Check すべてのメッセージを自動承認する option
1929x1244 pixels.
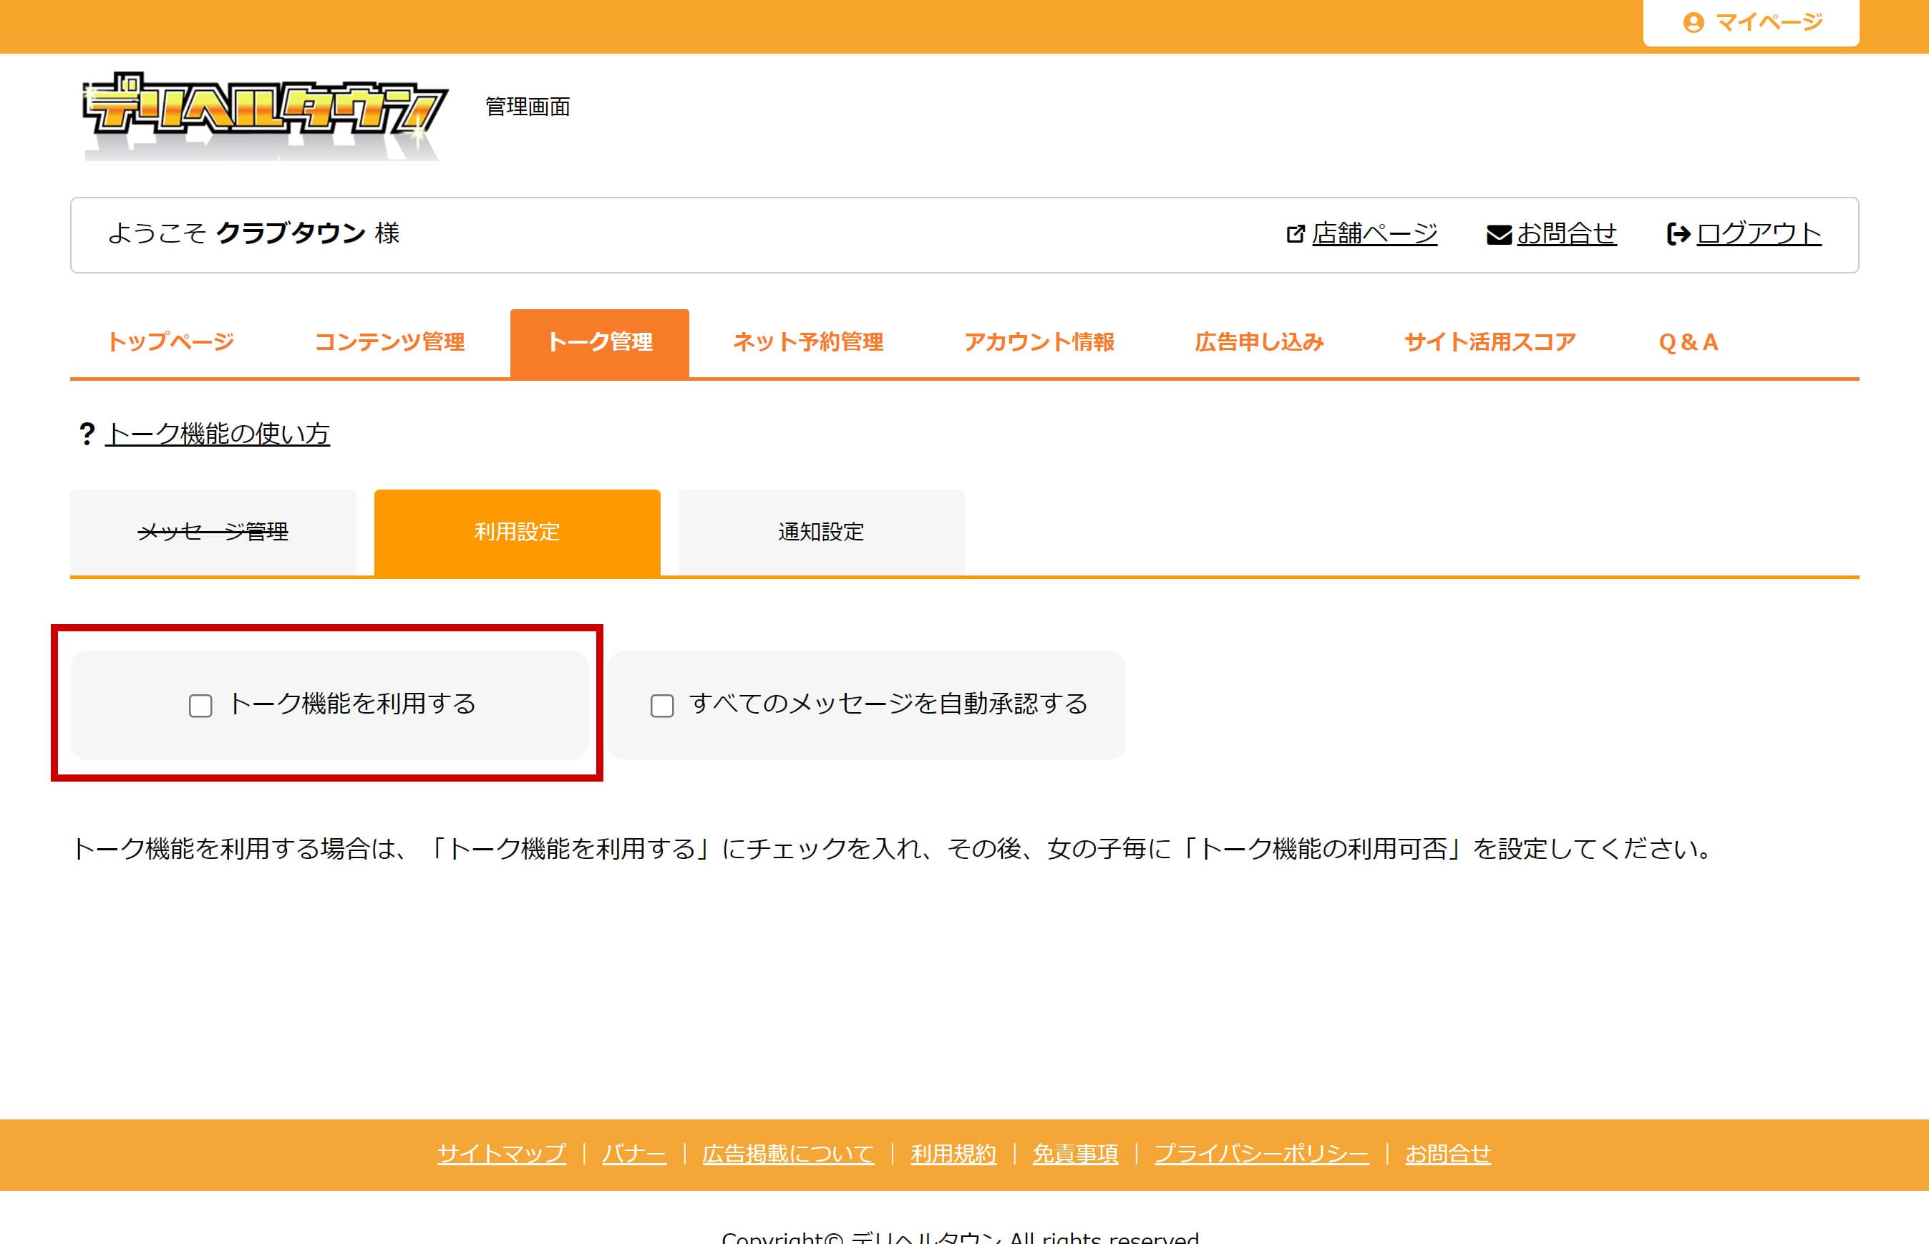point(662,706)
